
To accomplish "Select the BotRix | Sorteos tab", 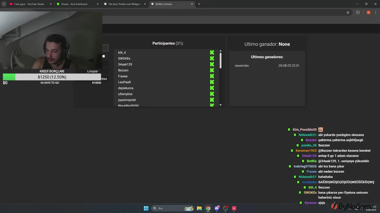I will (x=172, y=4).
